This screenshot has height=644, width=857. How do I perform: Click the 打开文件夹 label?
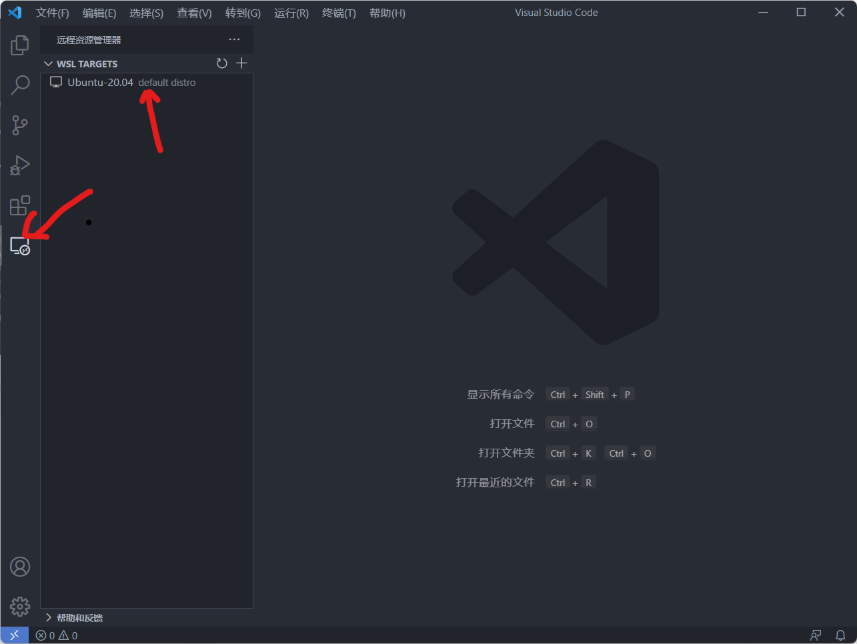[507, 453]
